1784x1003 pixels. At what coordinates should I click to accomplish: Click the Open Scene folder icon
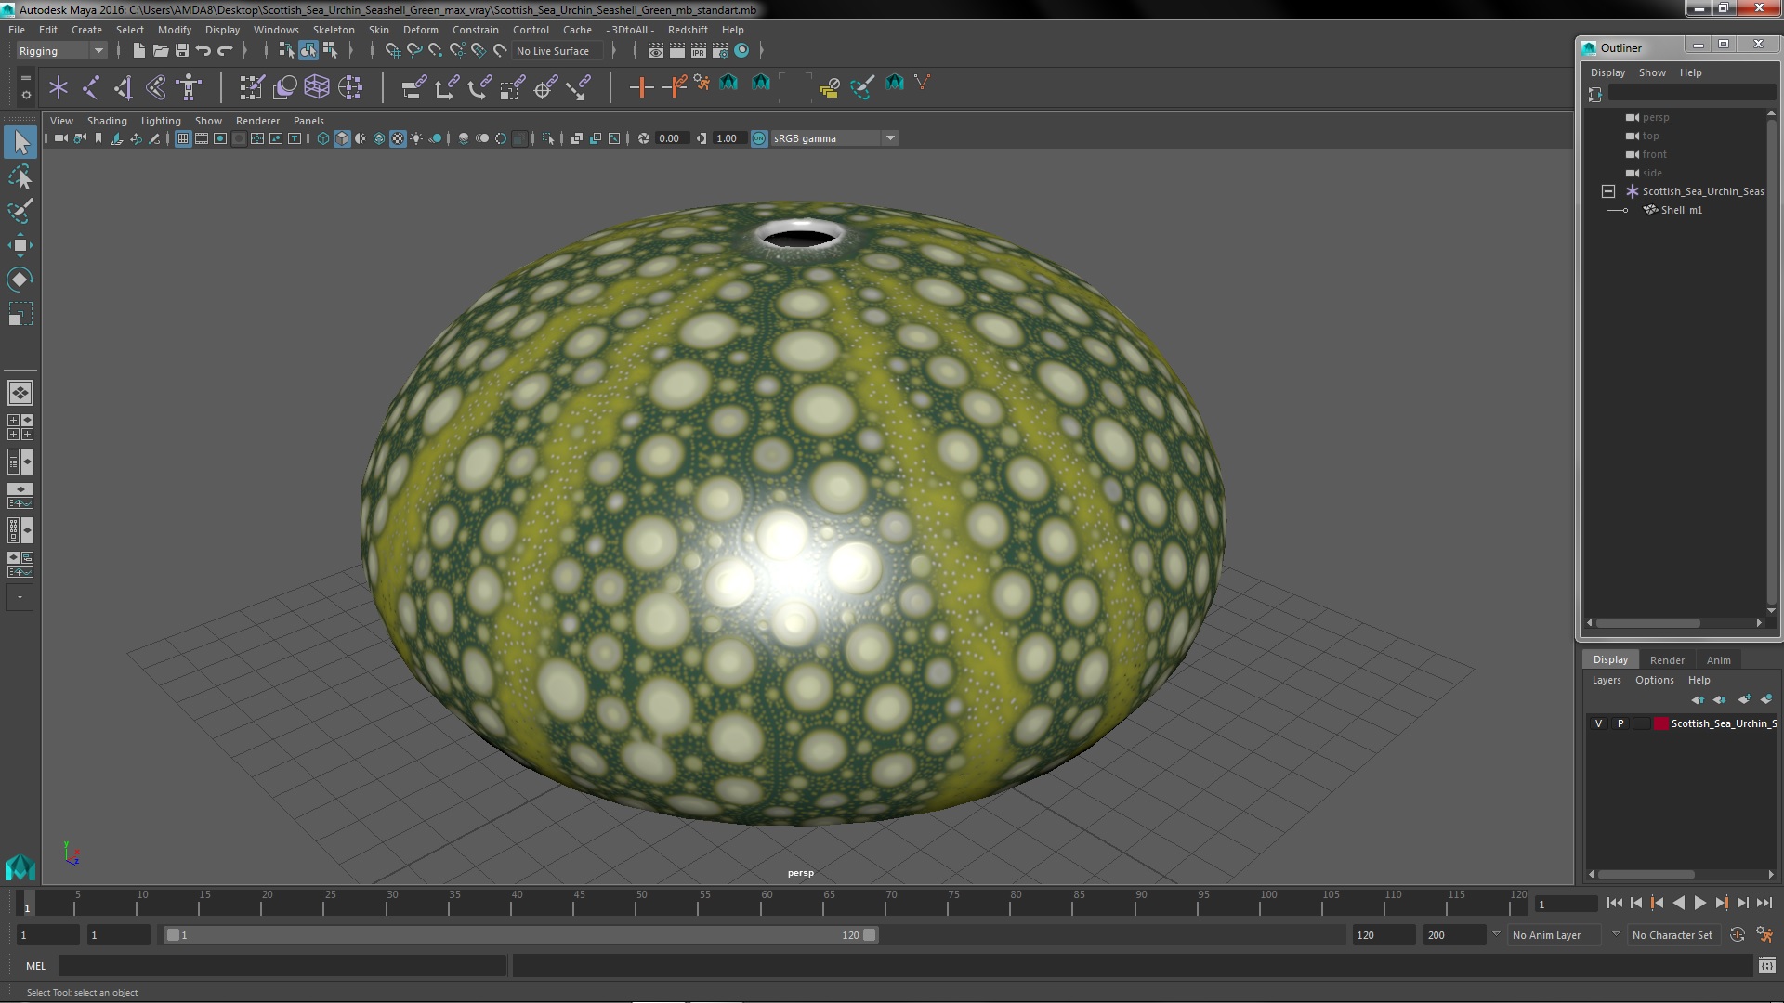pyautogui.click(x=161, y=51)
